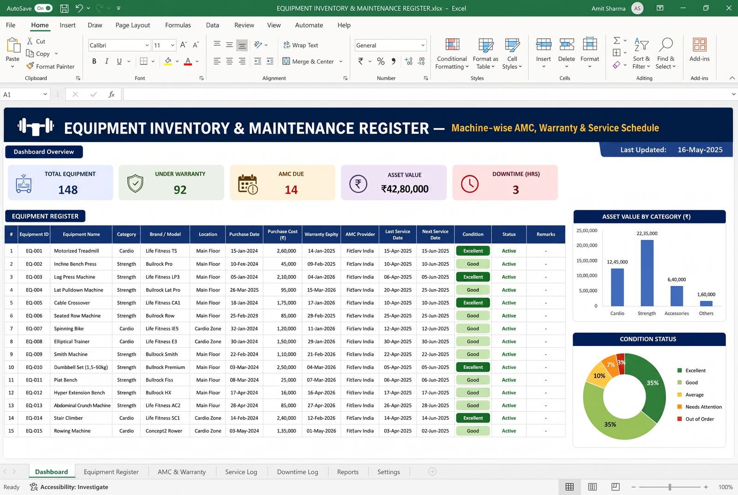This screenshot has width=738, height=495.
Task: Click the Insert Function fx icon
Action: tap(112, 94)
